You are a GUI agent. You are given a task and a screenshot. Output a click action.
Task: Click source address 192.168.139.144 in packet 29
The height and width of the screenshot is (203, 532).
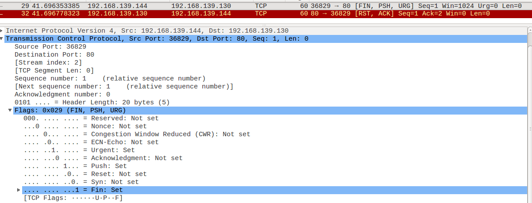[x=117, y=6]
